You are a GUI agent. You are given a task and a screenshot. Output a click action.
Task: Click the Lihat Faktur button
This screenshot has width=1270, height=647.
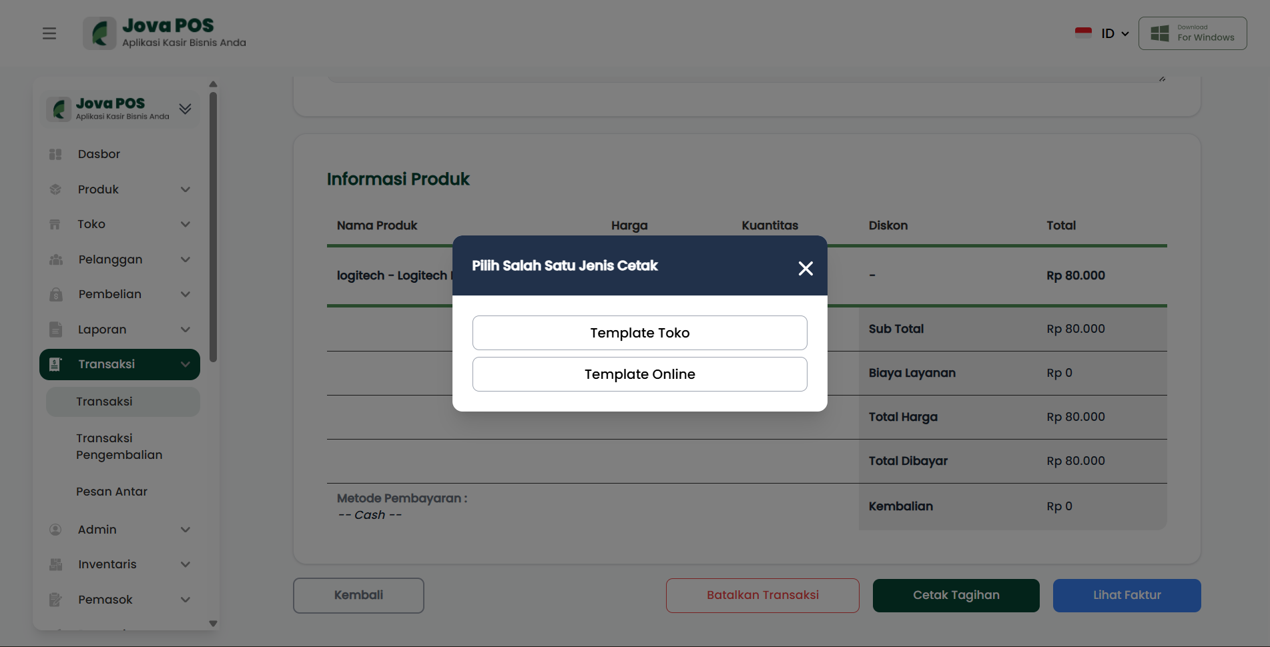pyautogui.click(x=1127, y=595)
